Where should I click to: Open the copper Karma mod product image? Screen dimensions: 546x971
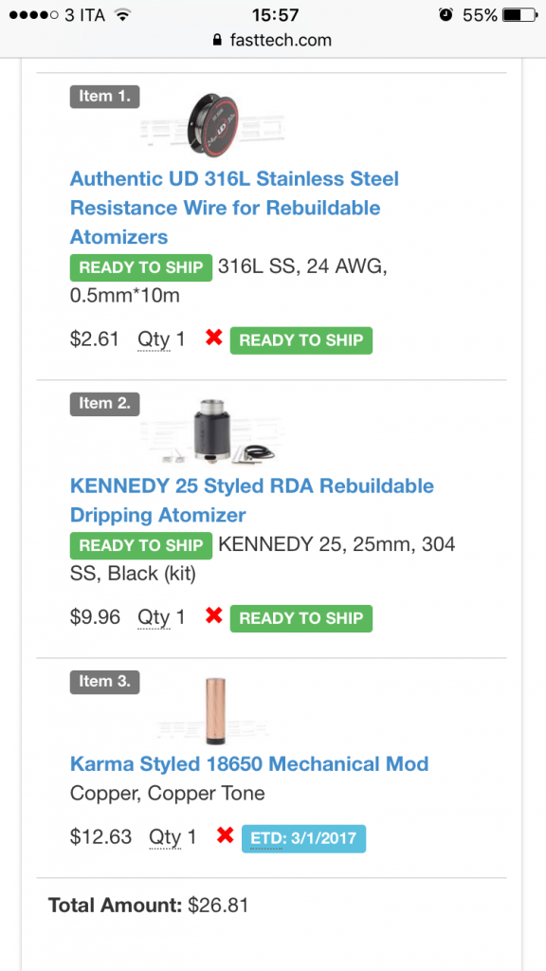[213, 711]
